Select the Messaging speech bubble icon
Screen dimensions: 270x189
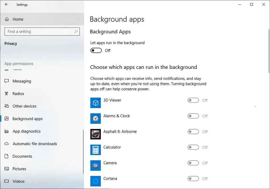pyautogui.click(x=7, y=81)
